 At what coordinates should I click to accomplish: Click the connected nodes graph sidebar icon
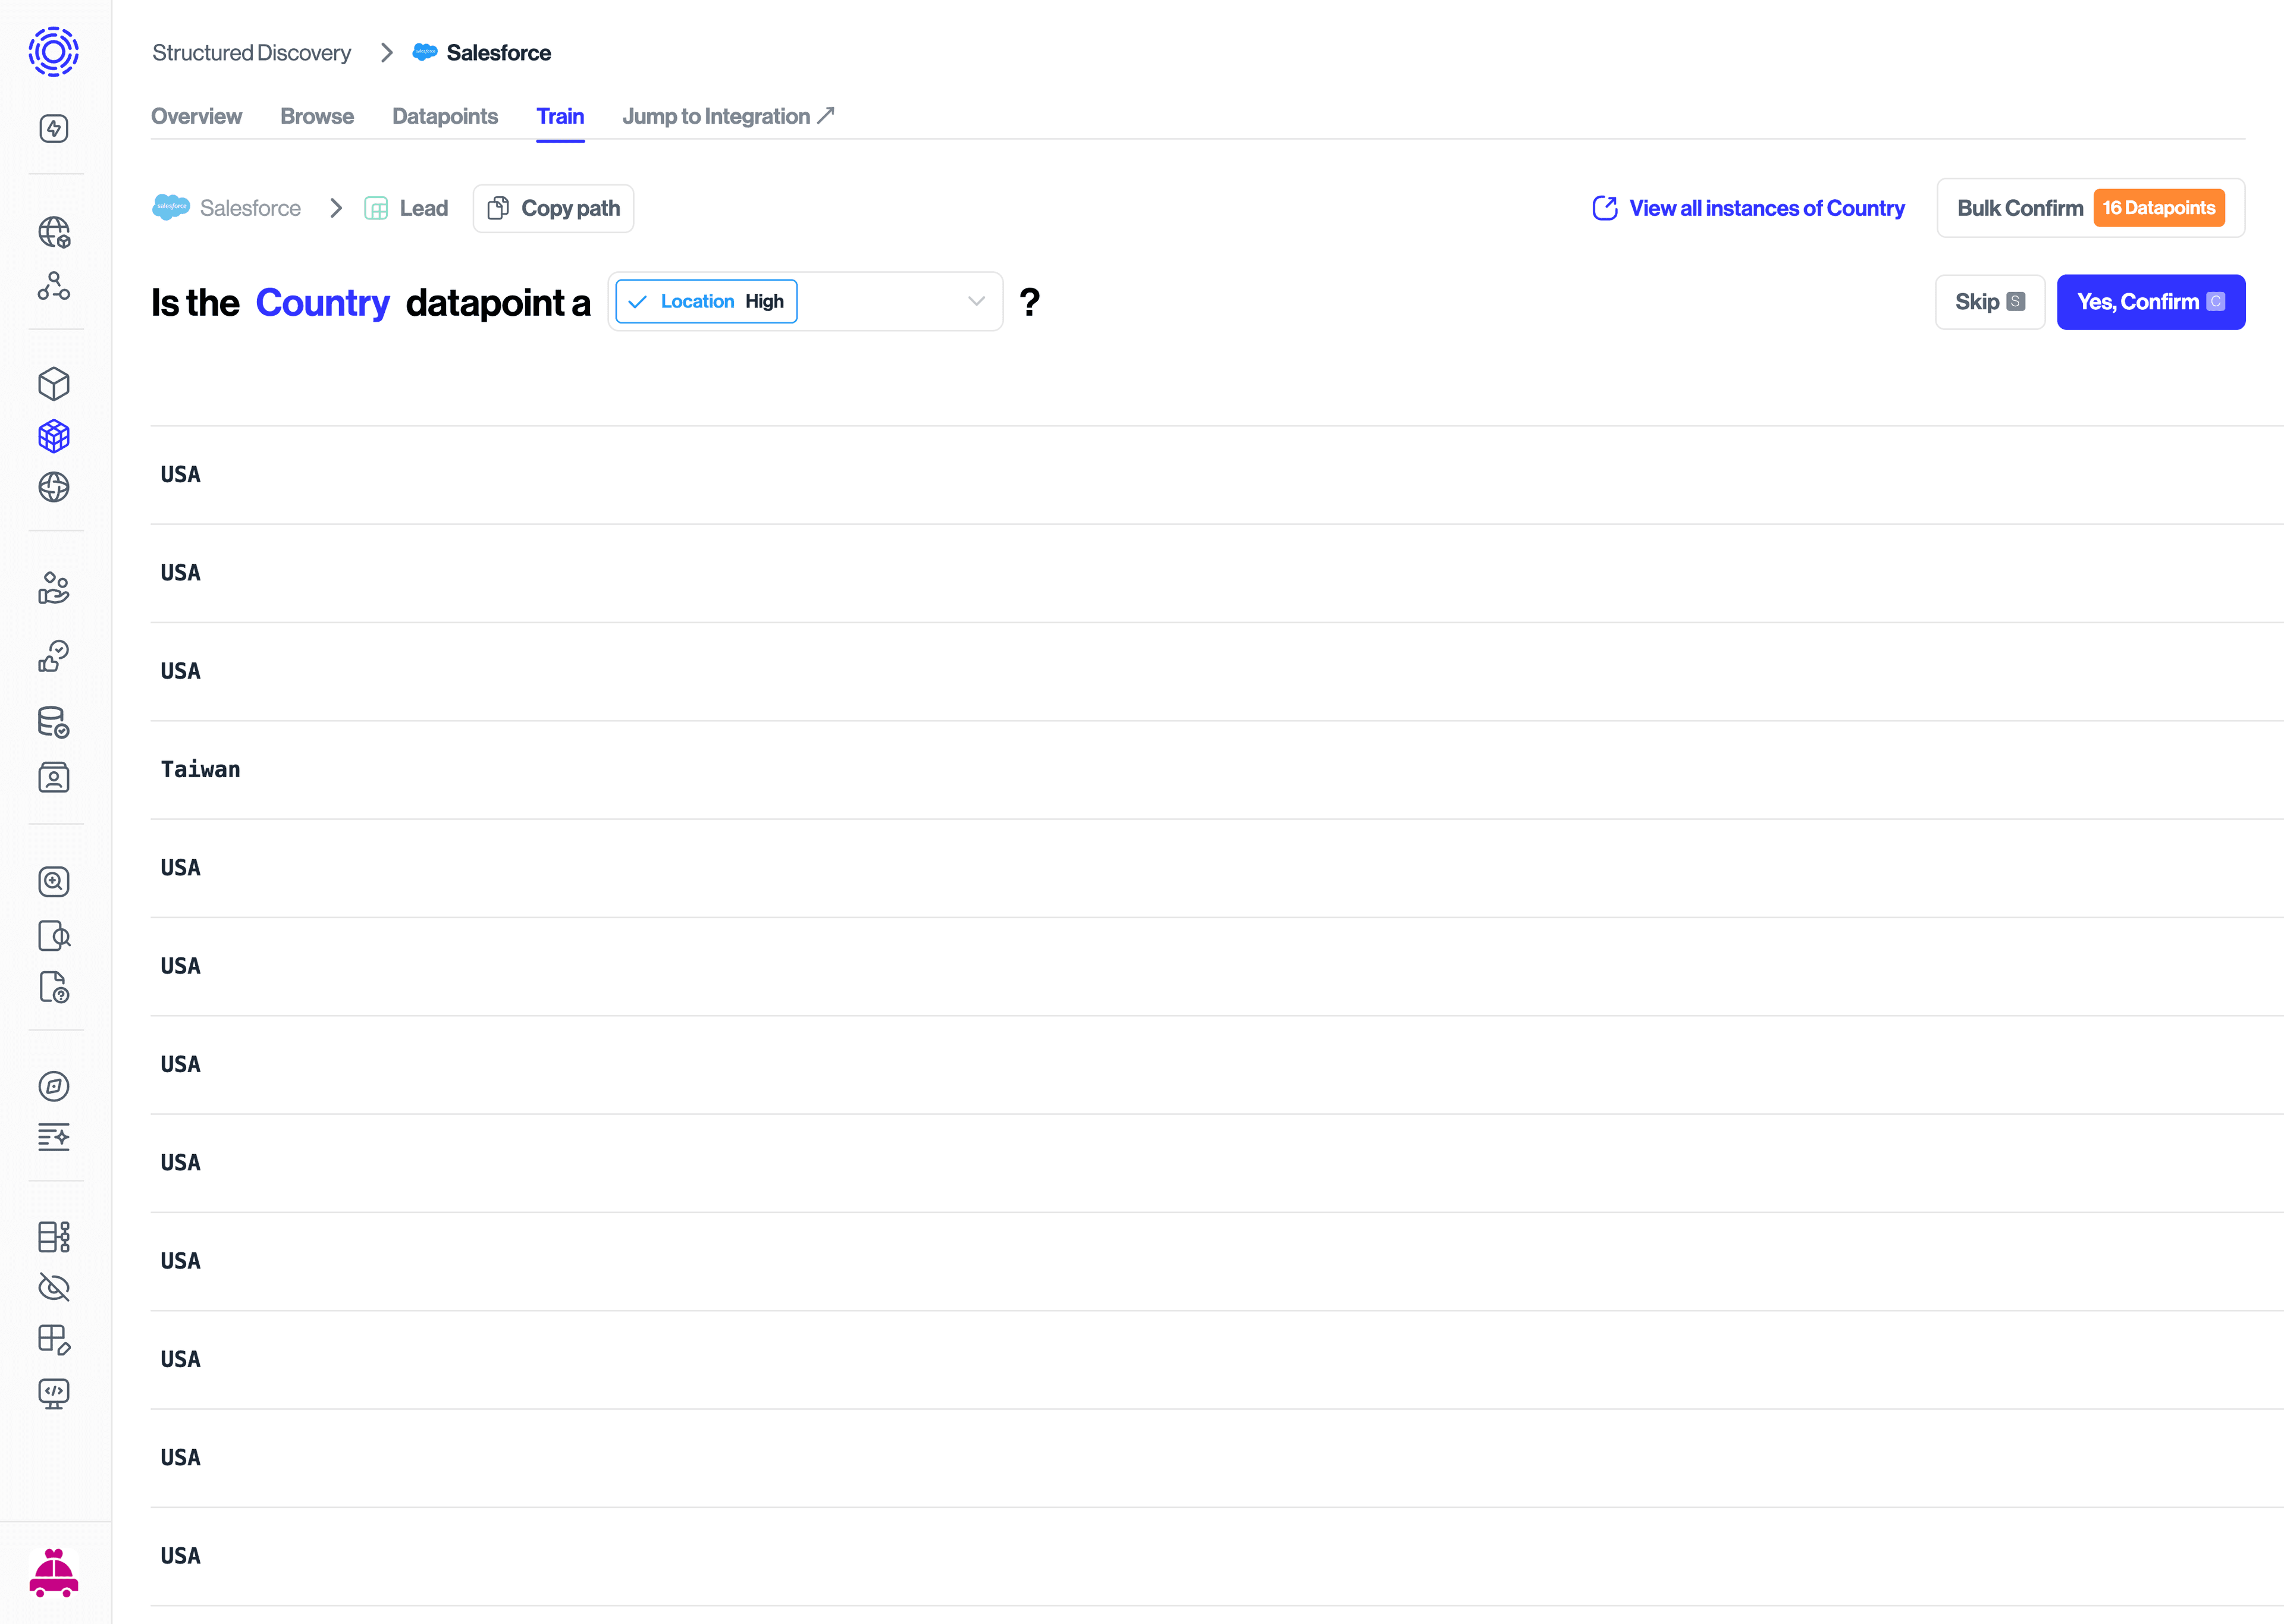(x=54, y=286)
